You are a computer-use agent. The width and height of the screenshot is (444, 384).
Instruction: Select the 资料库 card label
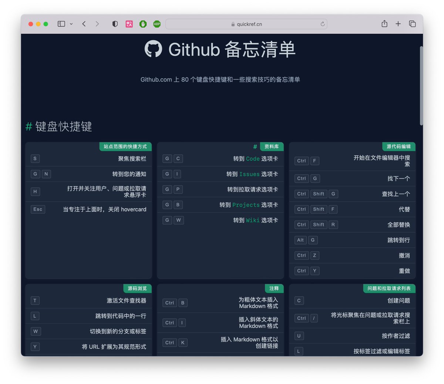272,147
